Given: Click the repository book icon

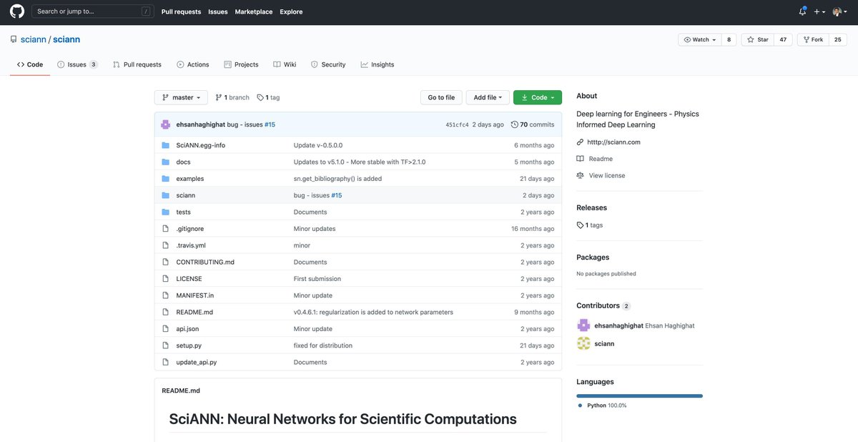Looking at the screenshot, I should pyautogui.click(x=14, y=39).
